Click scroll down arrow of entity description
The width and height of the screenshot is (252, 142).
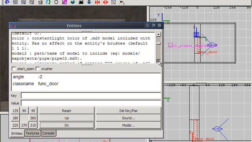(158, 61)
